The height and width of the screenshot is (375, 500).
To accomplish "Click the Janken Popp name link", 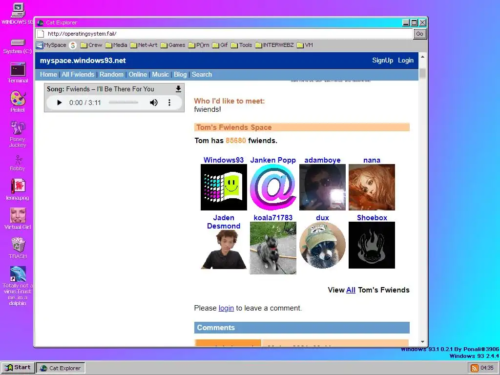I will point(273,160).
